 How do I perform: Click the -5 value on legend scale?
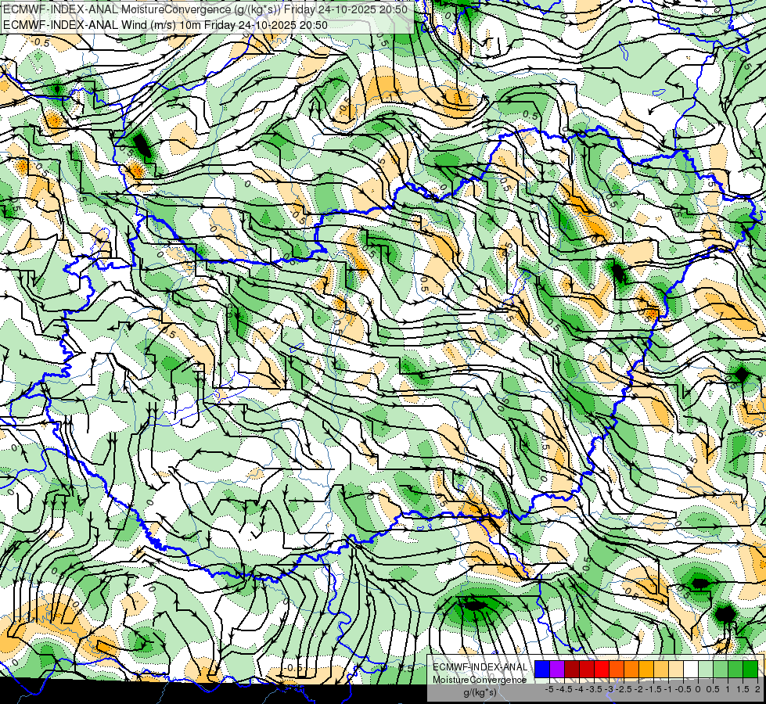tap(549, 689)
